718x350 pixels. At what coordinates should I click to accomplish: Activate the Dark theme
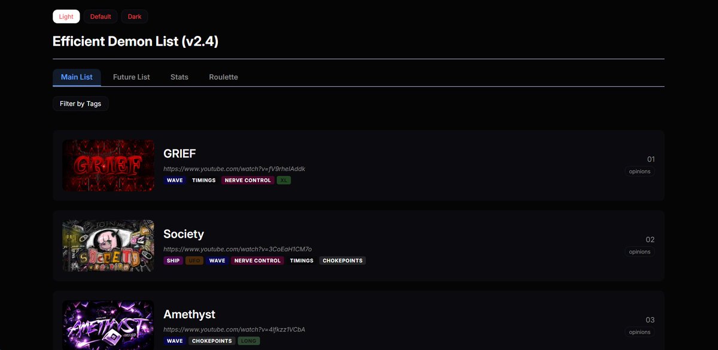click(135, 16)
